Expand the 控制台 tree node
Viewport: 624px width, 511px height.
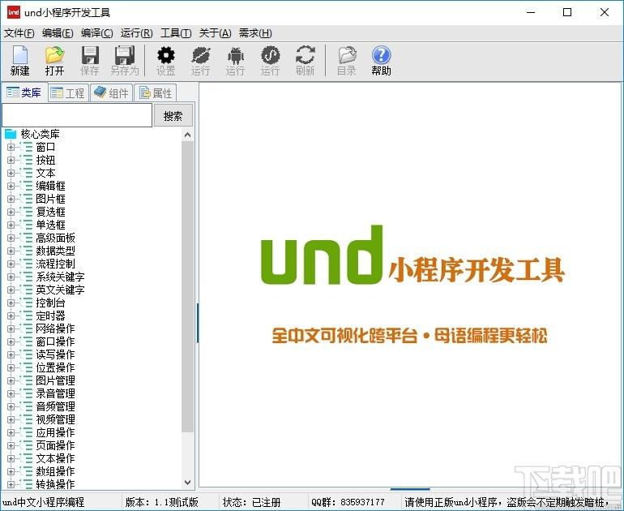click(x=11, y=303)
